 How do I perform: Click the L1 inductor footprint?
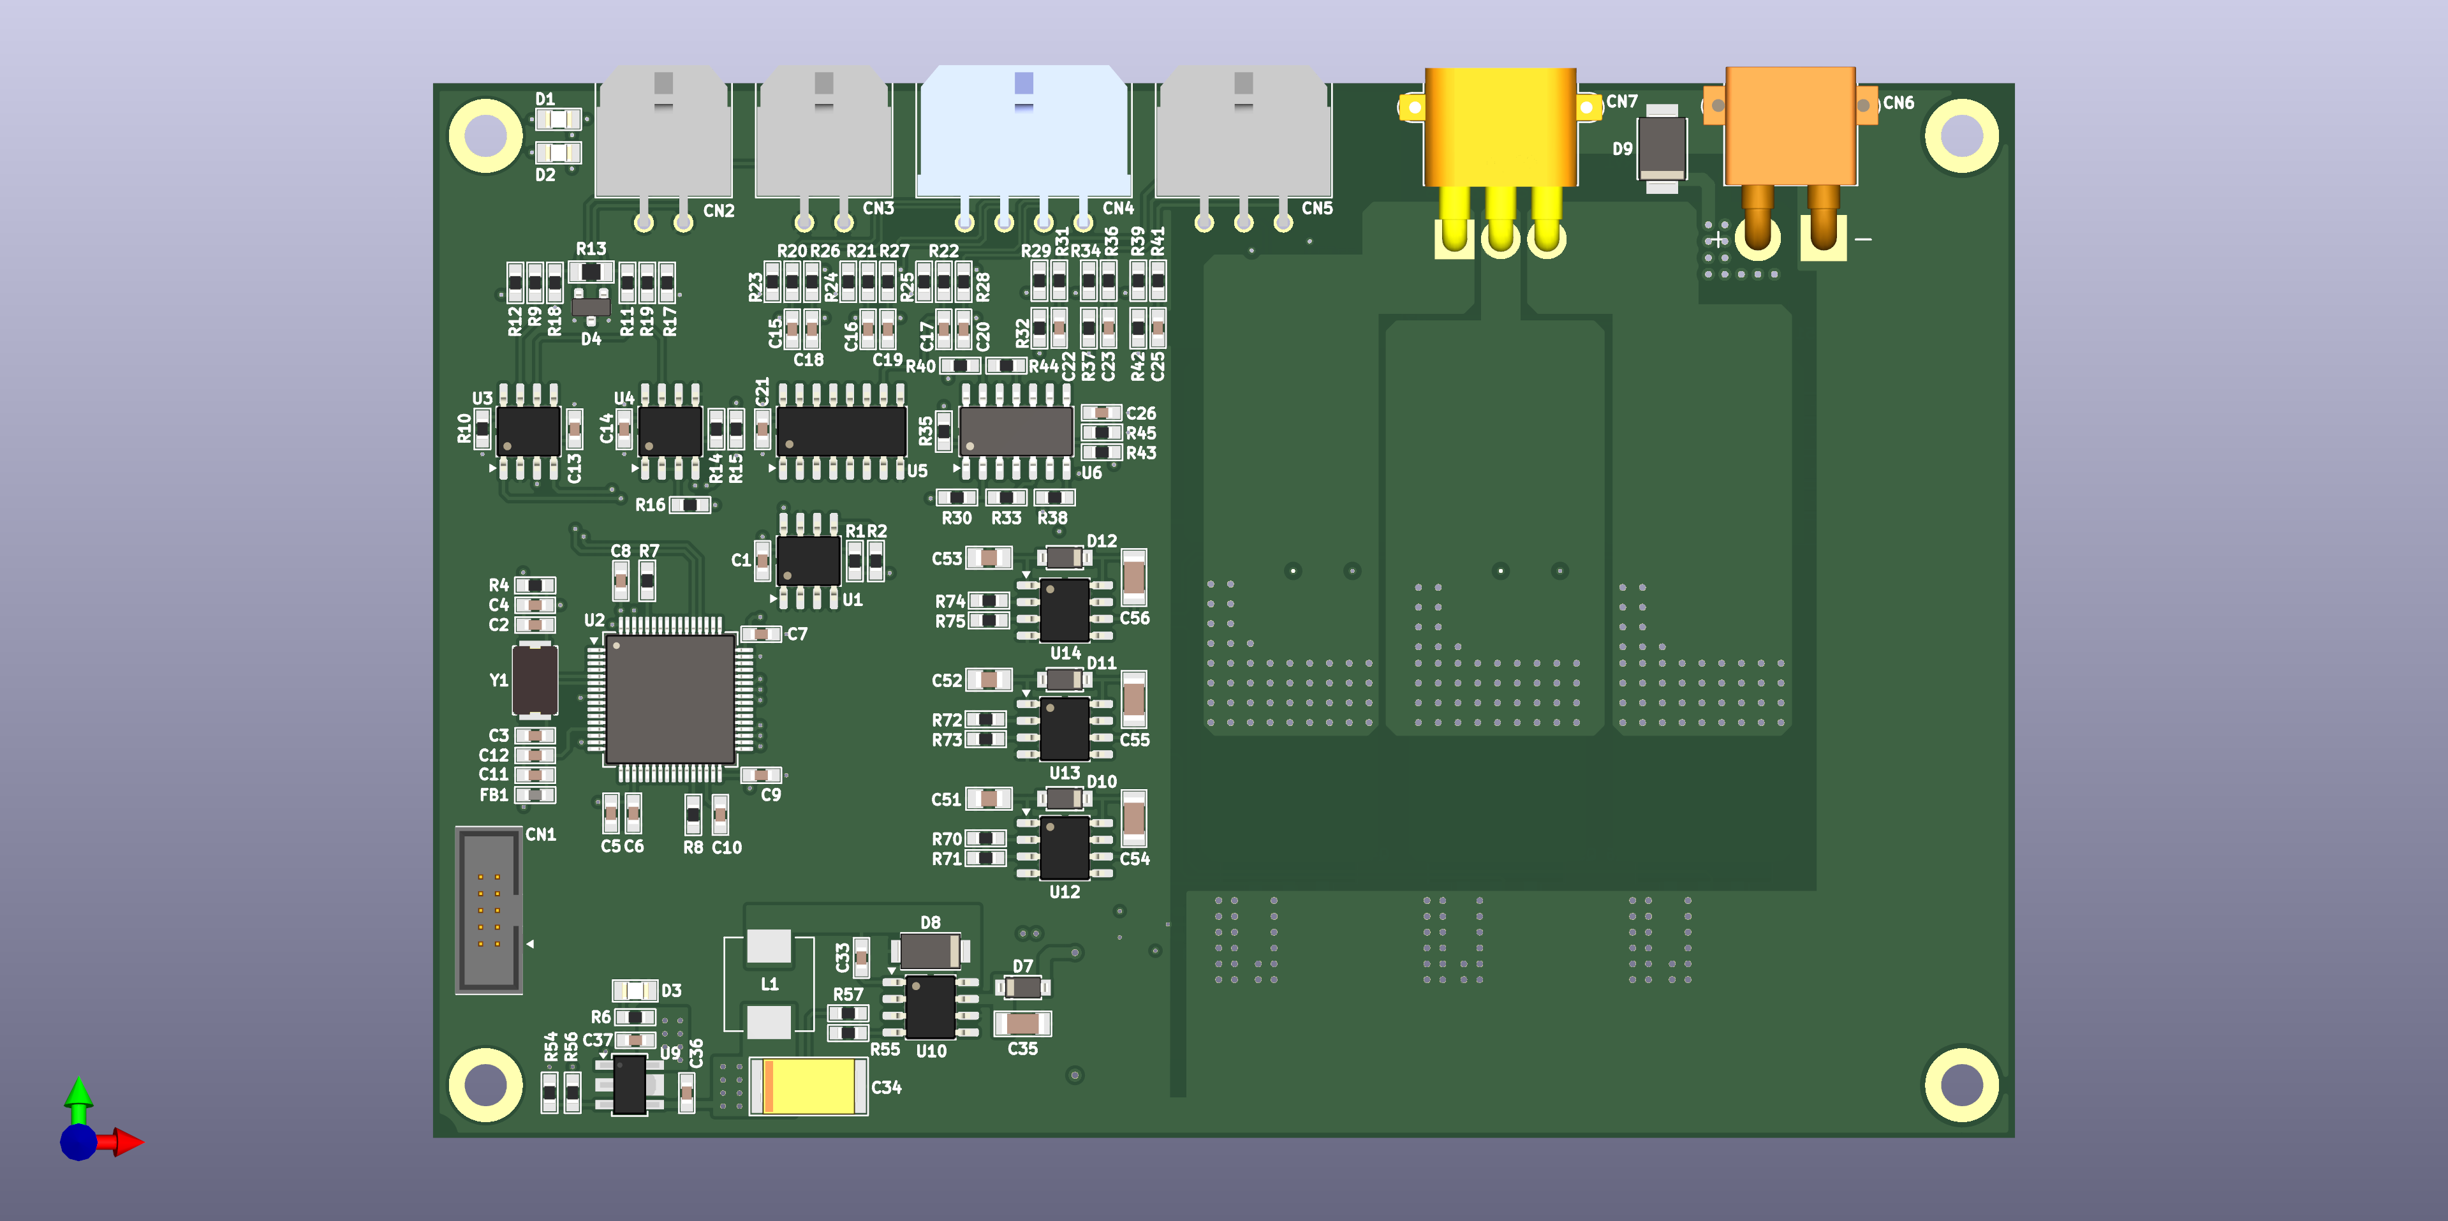click(x=768, y=984)
